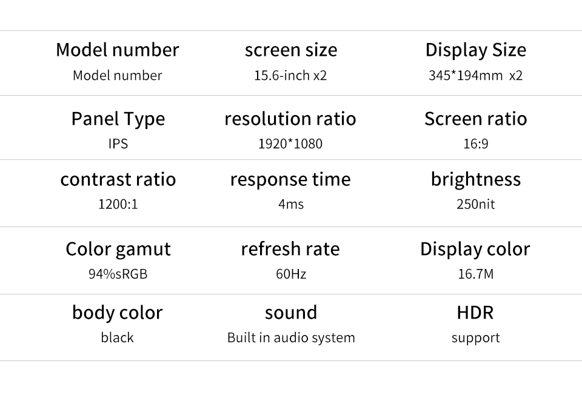582x401 pixels.
Task: Click the "60Hz" refresh rate value
Action: coord(290,274)
